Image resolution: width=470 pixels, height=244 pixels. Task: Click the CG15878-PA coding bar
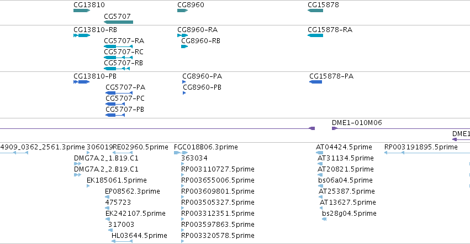coord(315,82)
